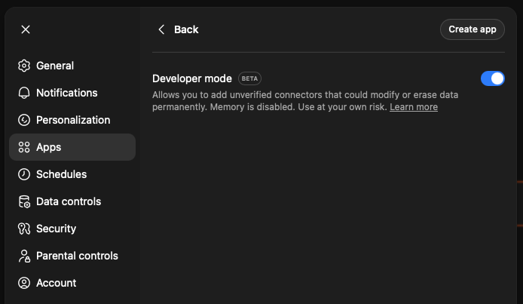Go to Data controls settings

pos(72,201)
